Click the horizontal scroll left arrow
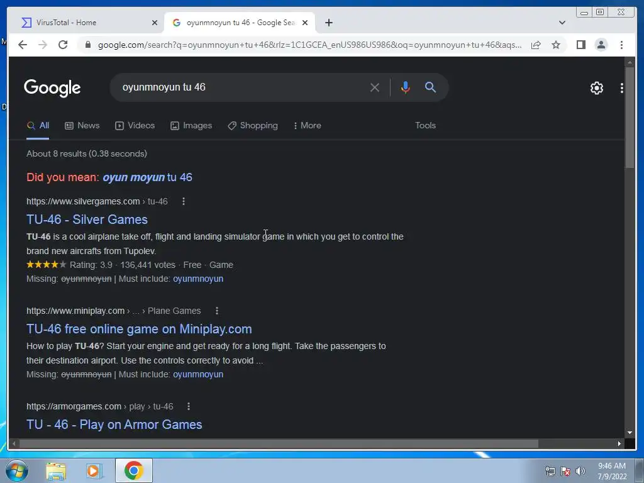This screenshot has width=644, height=483. pyautogui.click(x=14, y=443)
